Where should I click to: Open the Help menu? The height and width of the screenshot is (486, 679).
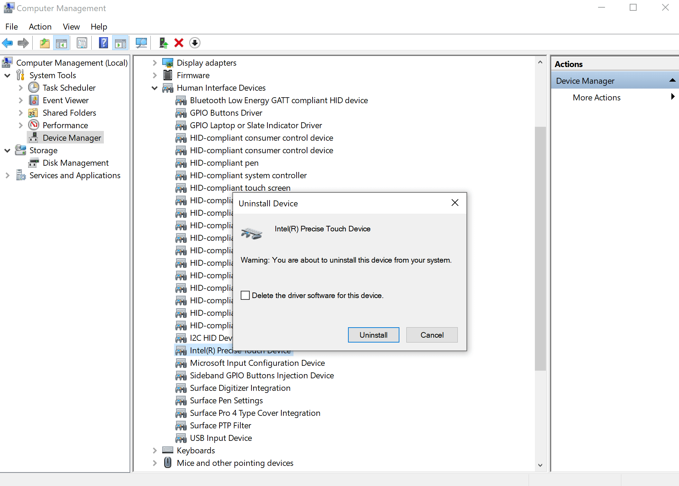click(99, 27)
